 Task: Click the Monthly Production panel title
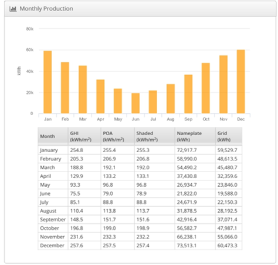(x=46, y=9)
